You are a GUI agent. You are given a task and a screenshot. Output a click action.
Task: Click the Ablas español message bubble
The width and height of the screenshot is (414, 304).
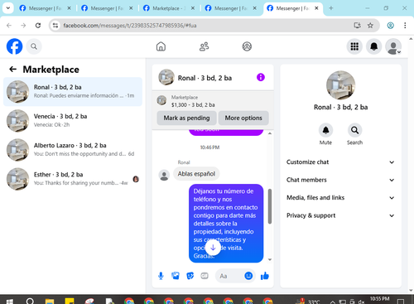[x=196, y=174]
